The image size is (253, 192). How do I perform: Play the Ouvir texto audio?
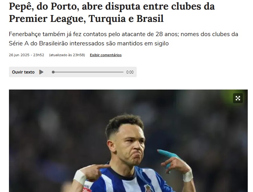point(41,72)
